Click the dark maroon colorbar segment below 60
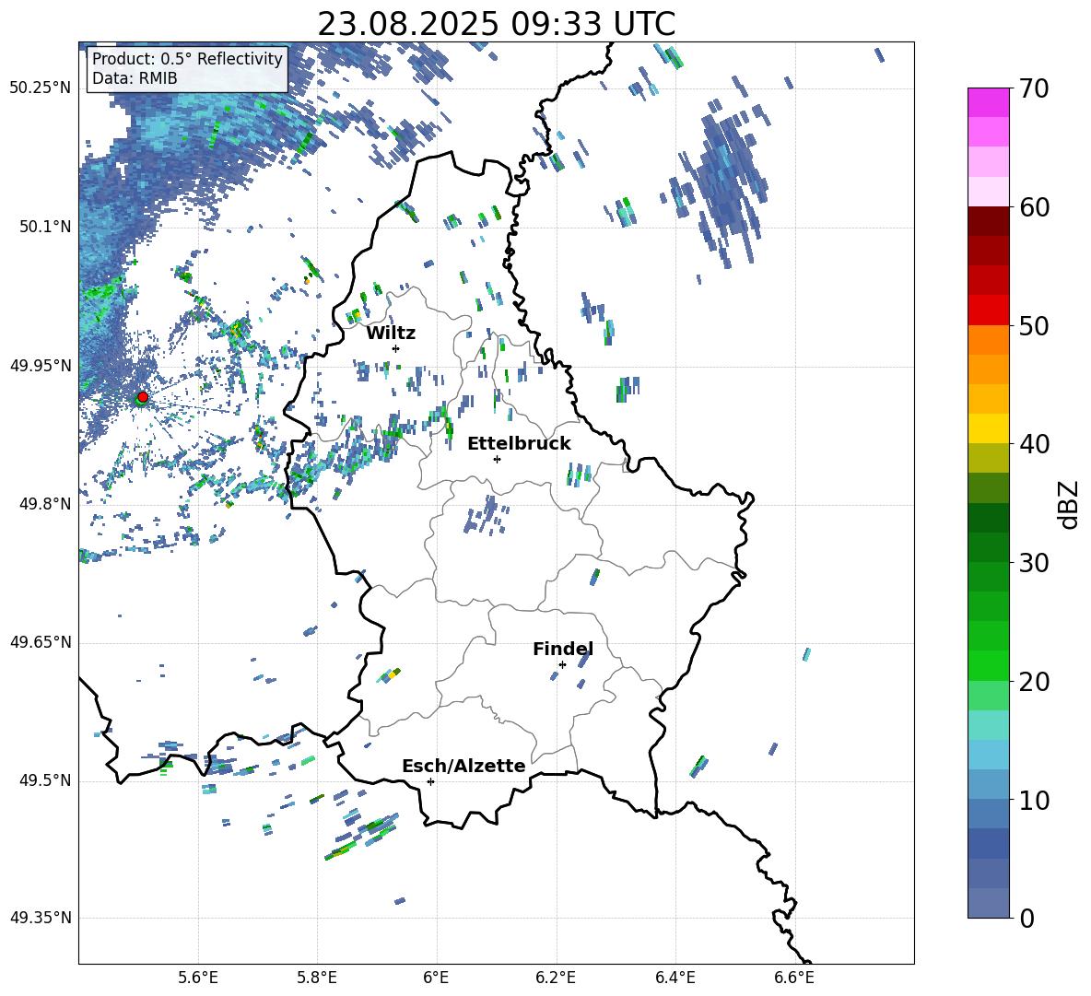Viewport: 1091px width, 996px height. (x=989, y=222)
